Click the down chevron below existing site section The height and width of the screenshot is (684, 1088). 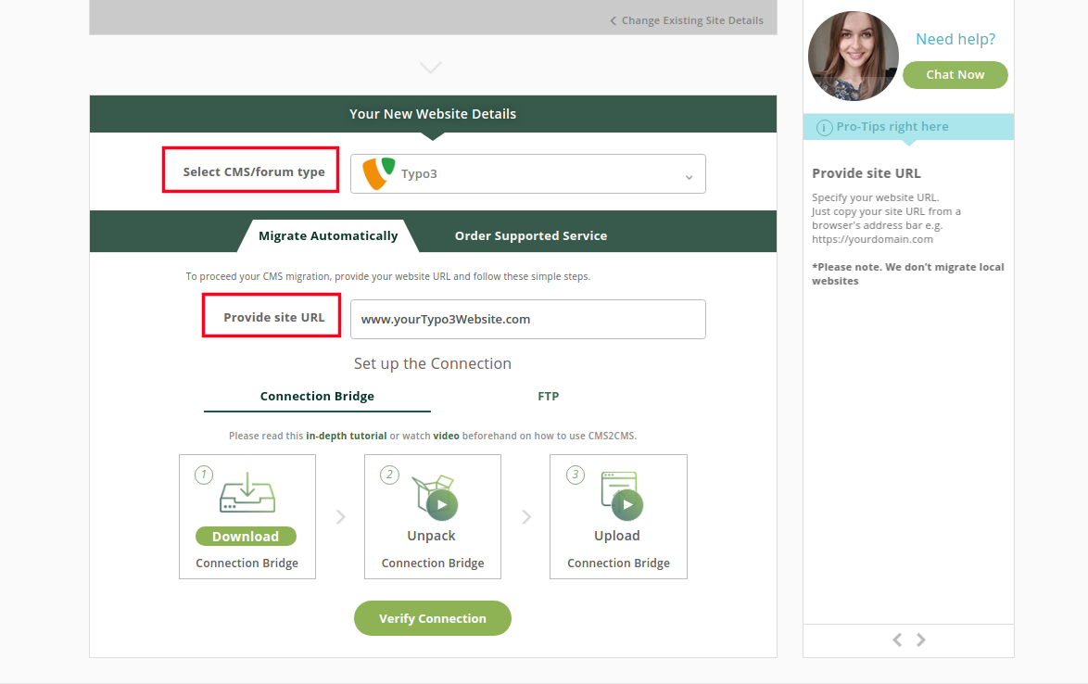(x=431, y=67)
